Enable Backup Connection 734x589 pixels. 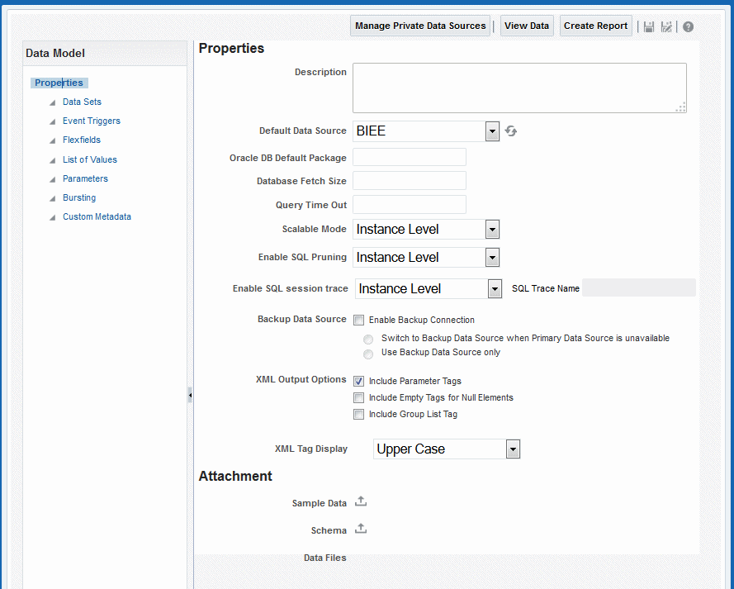[358, 320]
